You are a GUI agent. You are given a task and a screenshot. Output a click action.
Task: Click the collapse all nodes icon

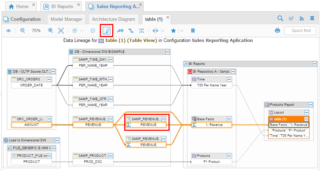93,31
